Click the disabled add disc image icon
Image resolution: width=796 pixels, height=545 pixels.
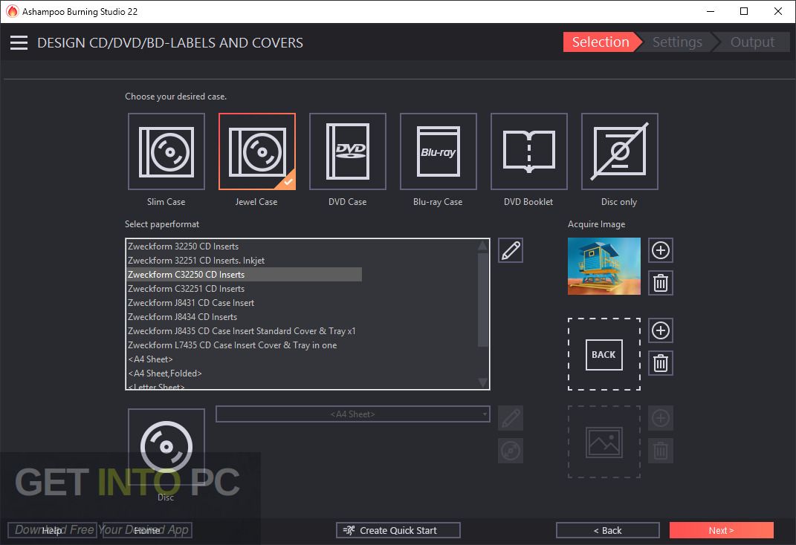coord(661,418)
